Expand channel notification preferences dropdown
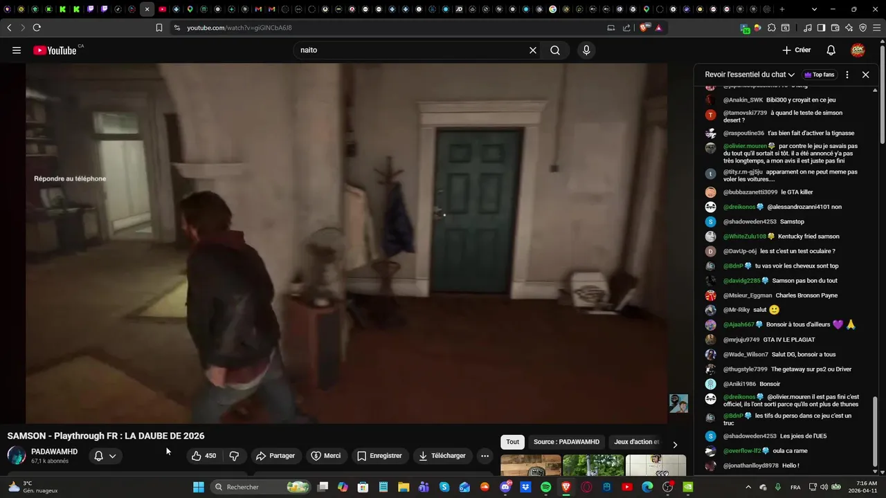 (105, 456)
